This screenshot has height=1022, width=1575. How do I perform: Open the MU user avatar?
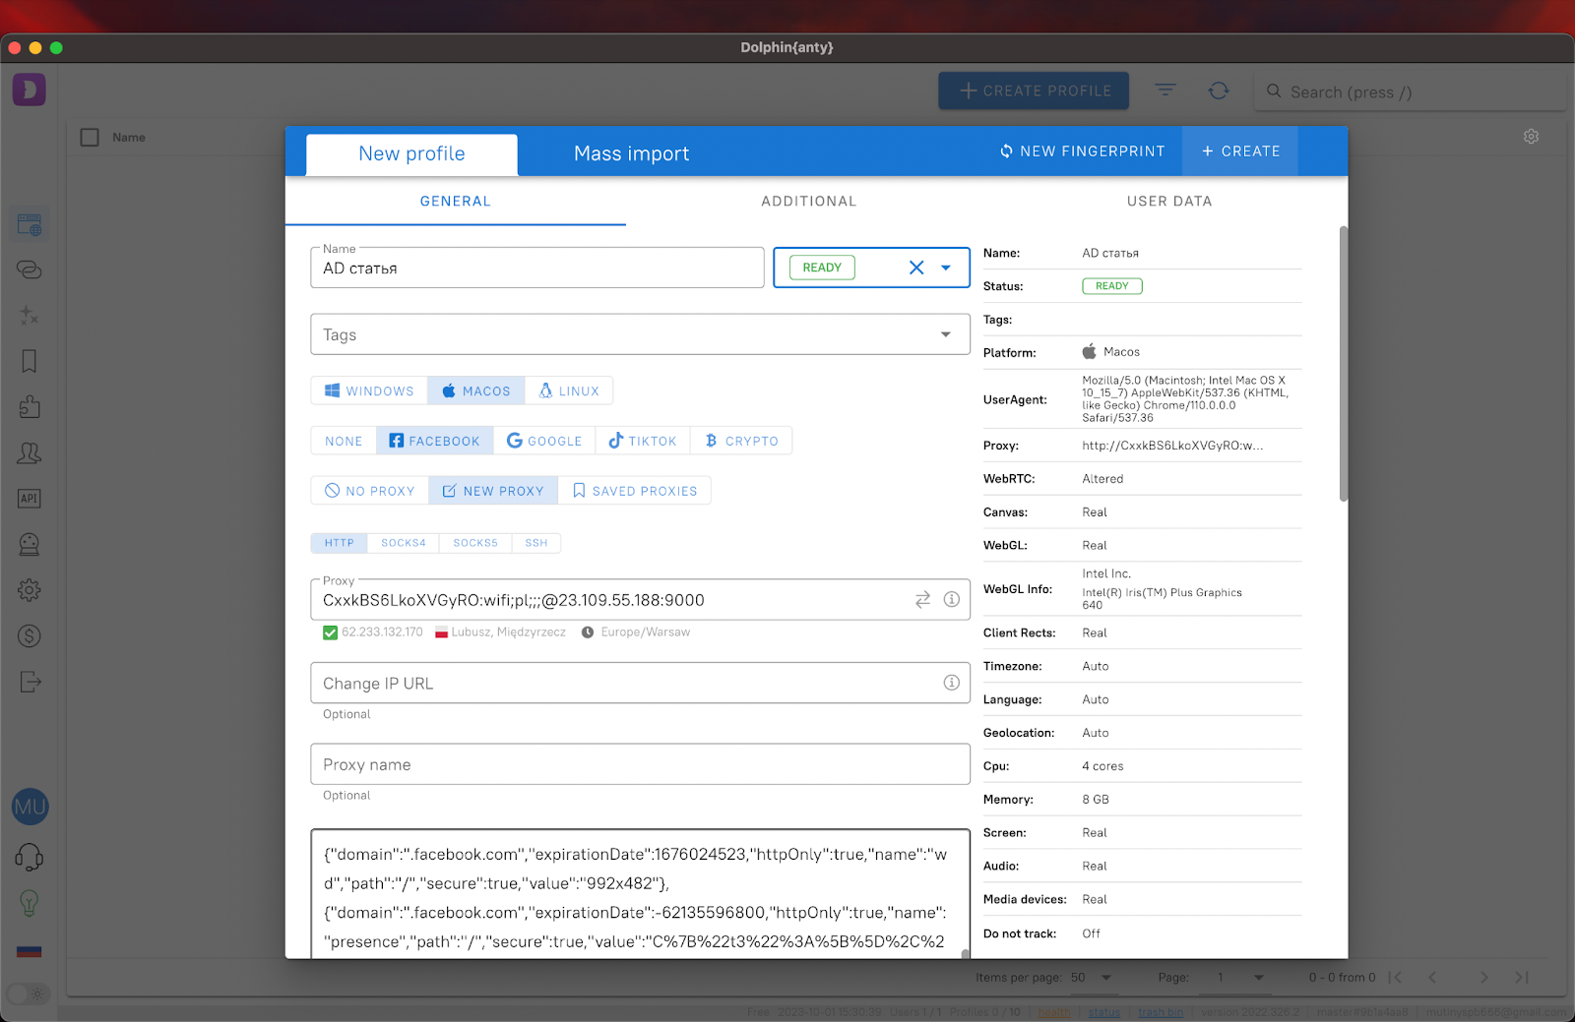(31, 808)
